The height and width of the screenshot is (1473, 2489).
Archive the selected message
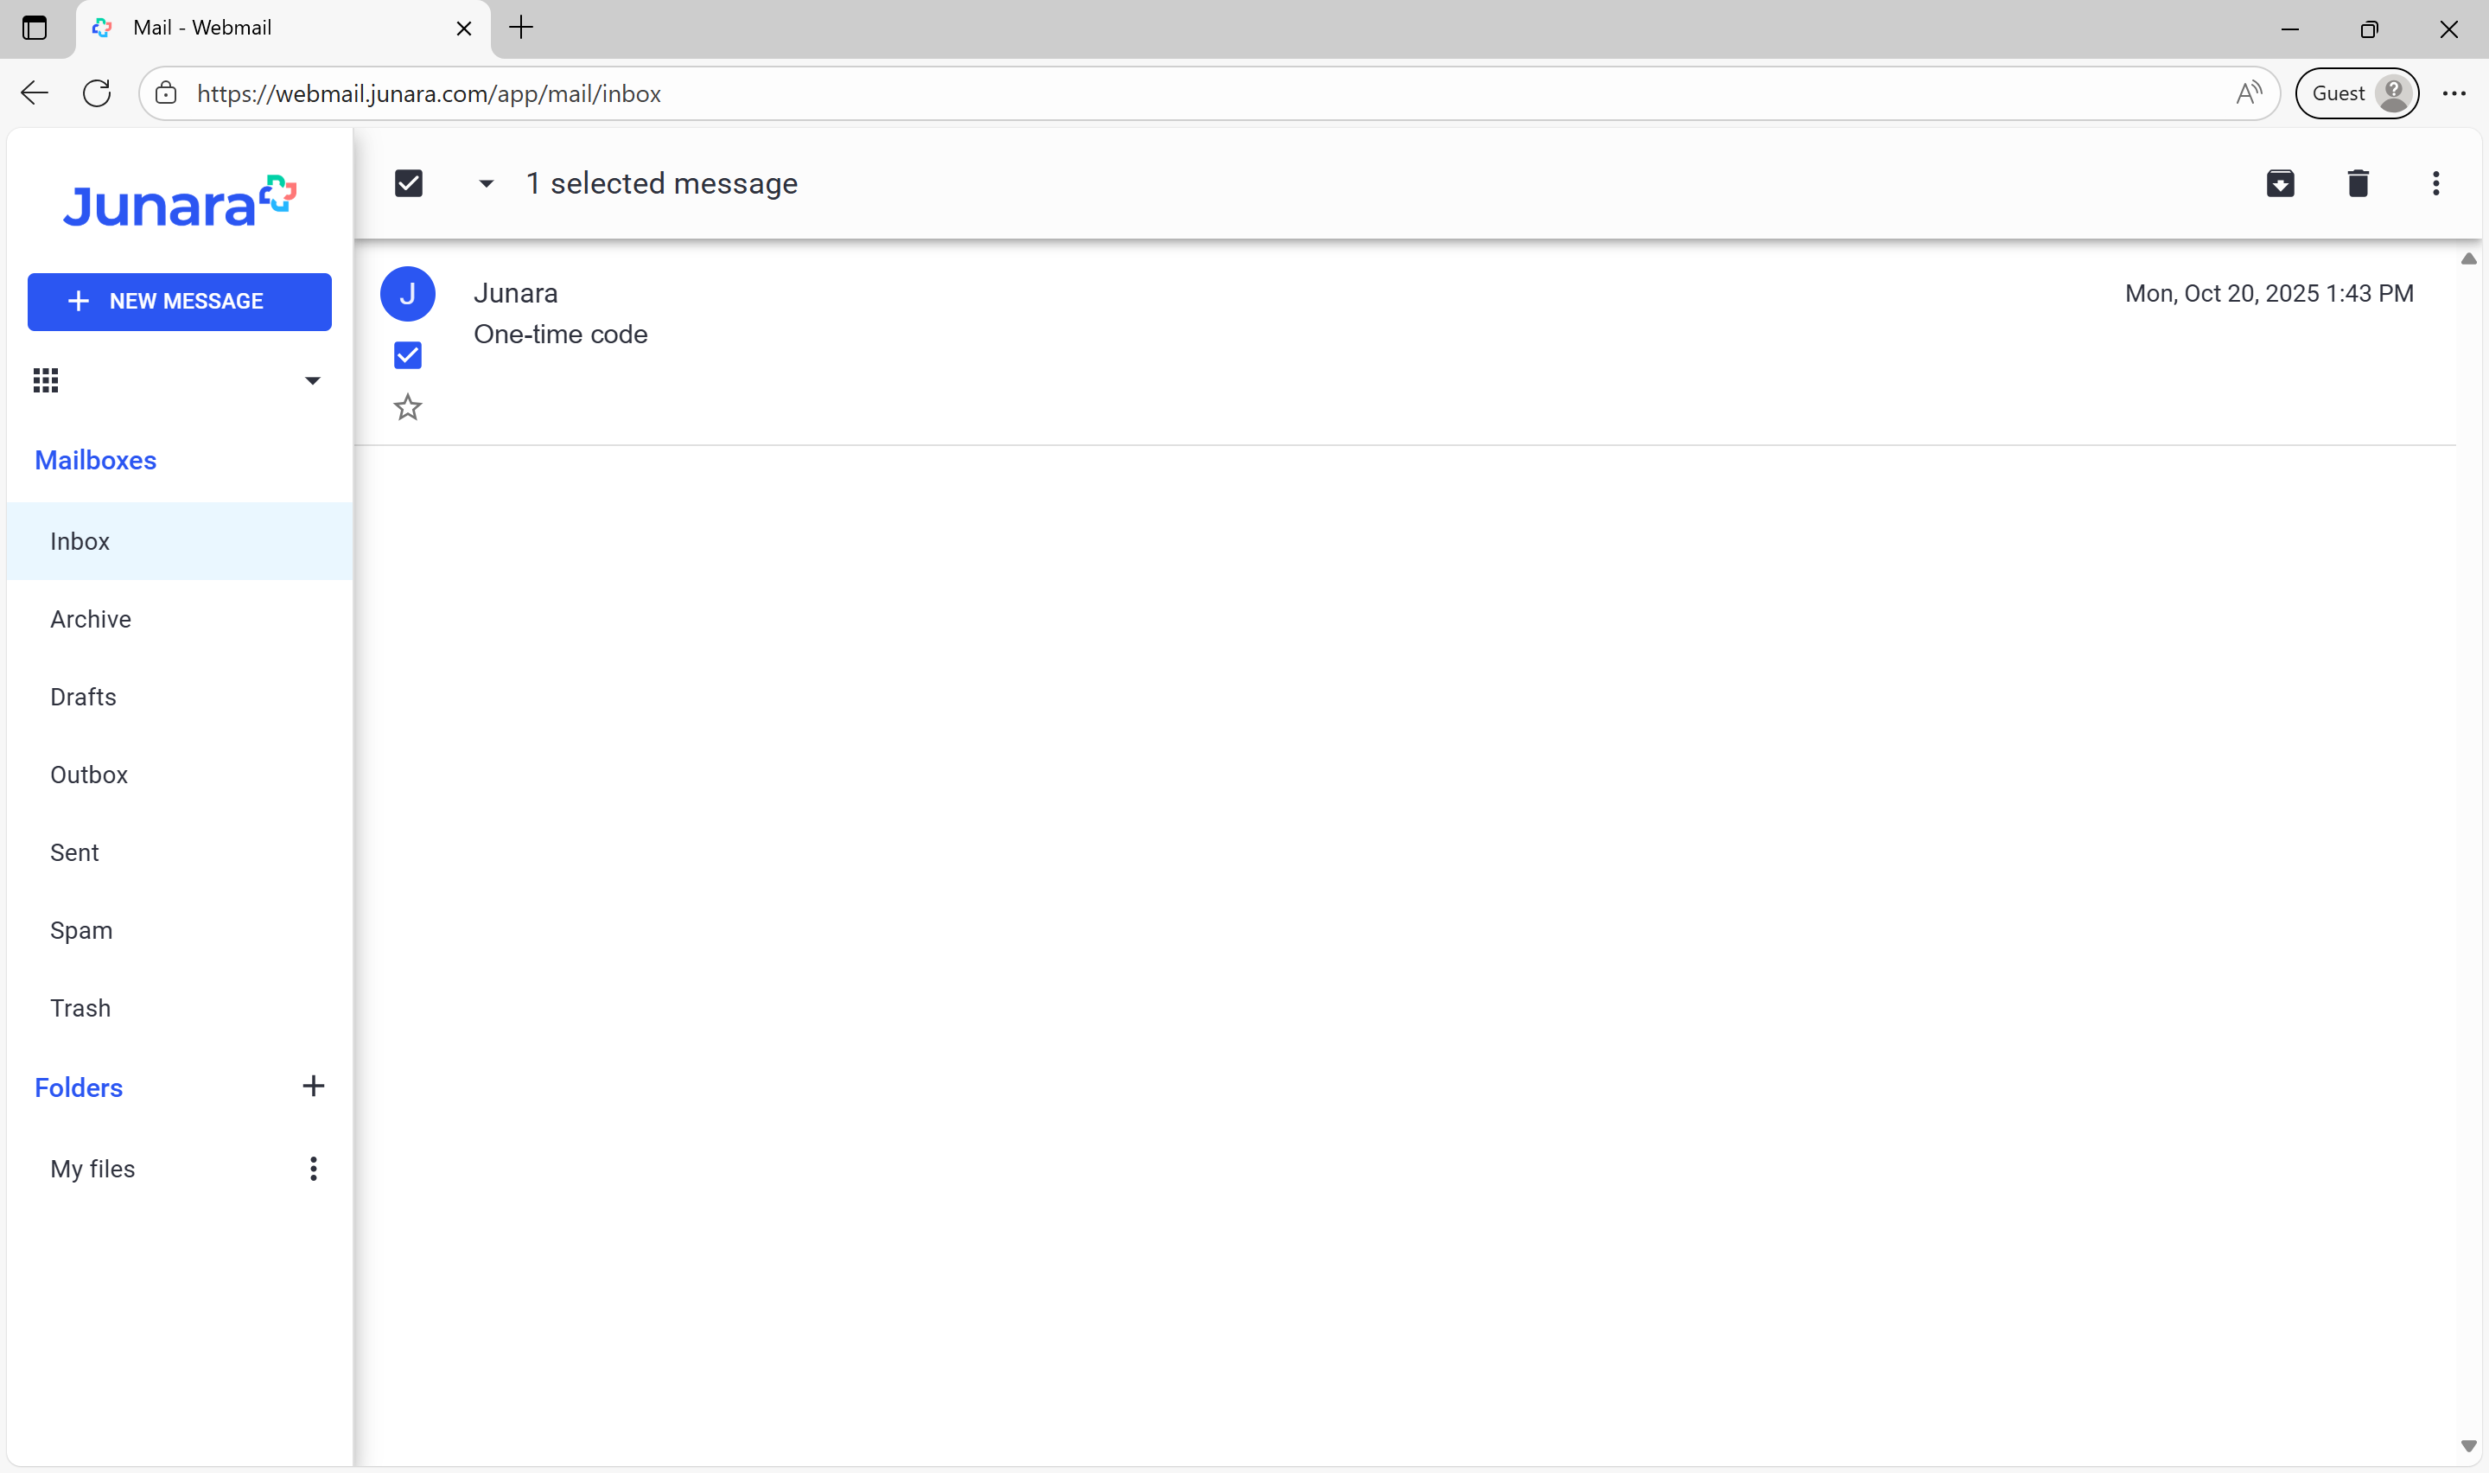pyautogui.click(x=2280, y=183)
